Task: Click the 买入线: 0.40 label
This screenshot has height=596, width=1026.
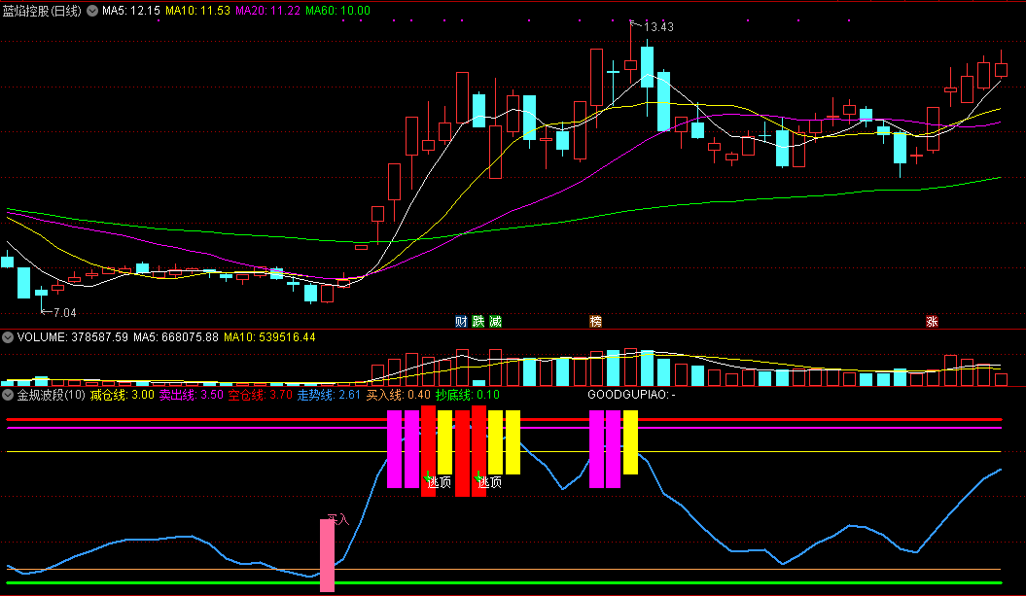Action: click(398, 395)
